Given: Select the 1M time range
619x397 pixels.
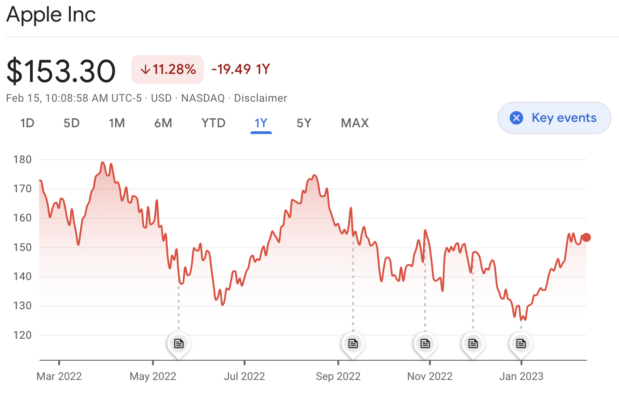Looking at the screenshot, I should point(116,123).
